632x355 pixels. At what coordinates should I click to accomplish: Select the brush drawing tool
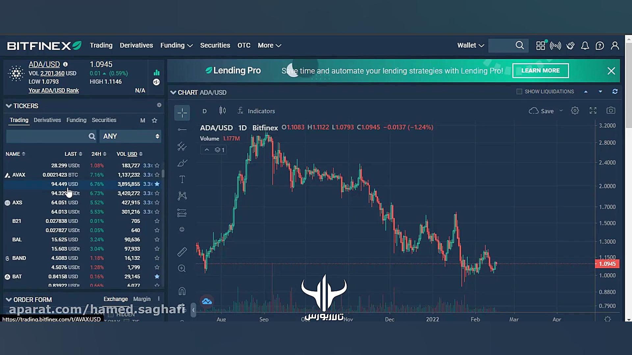182,163
